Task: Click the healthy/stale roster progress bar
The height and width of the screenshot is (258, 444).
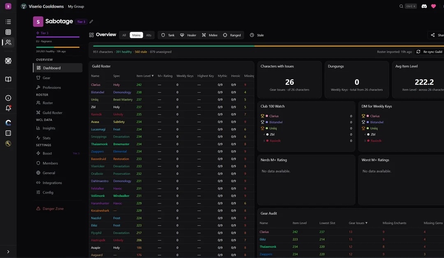Action: 266,46
